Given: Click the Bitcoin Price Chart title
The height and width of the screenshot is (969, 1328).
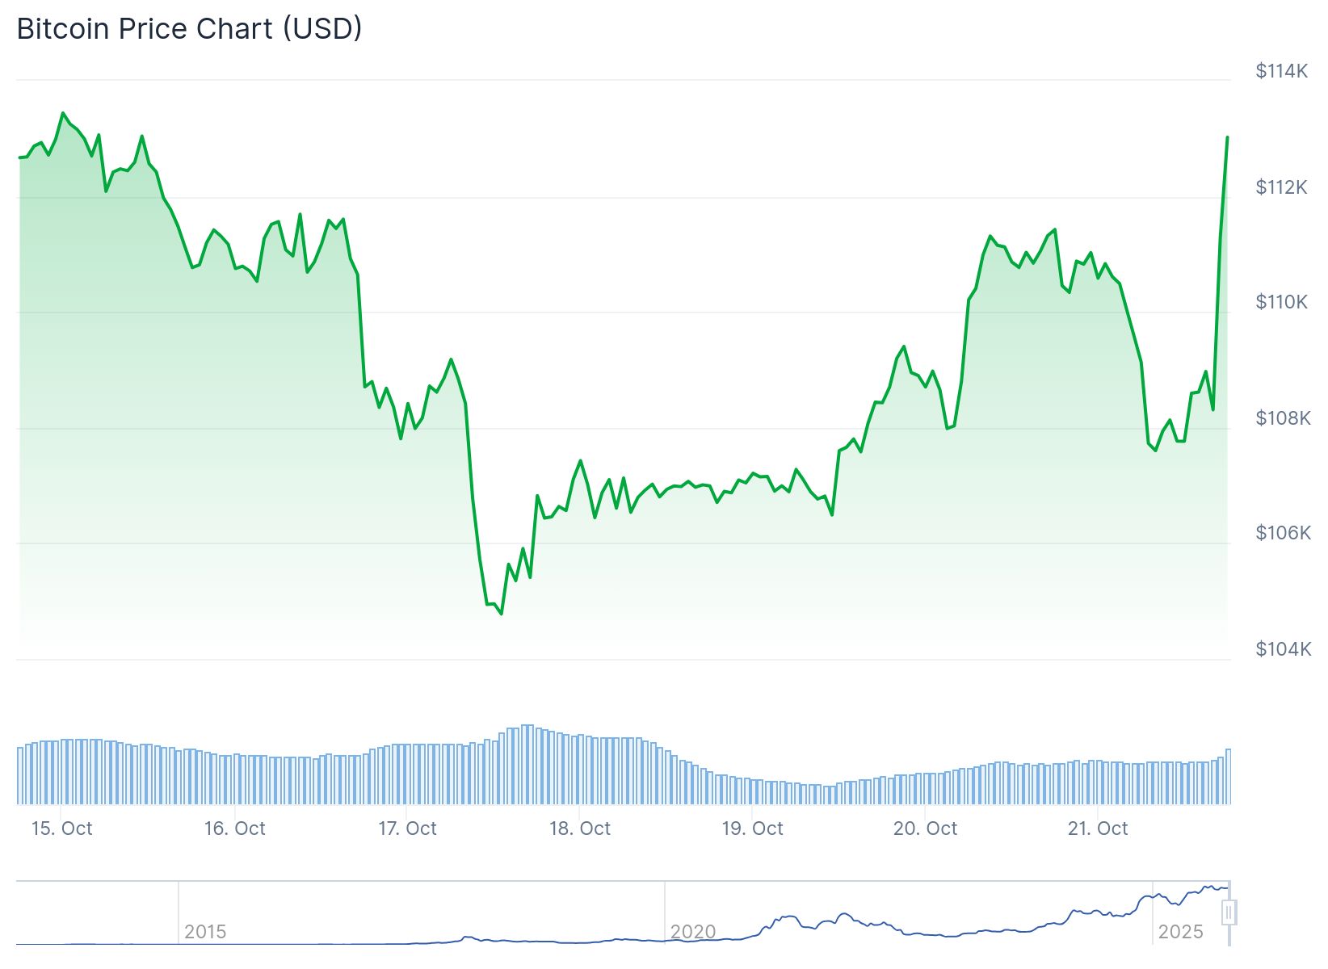Looking at the screenshot, I should [189, 28].
